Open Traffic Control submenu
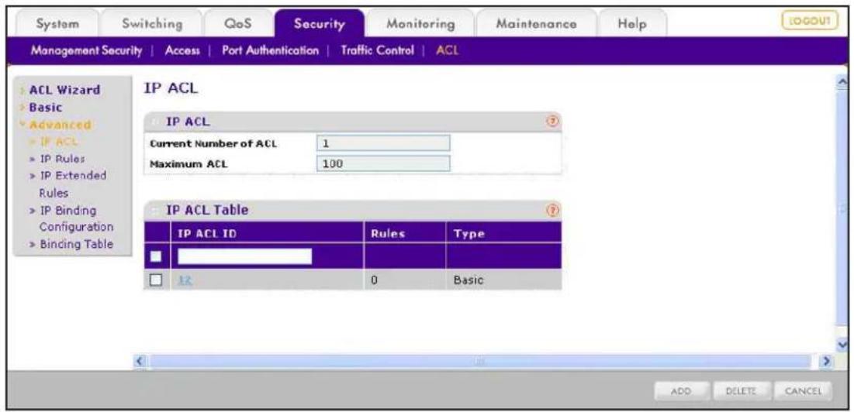Screen dimensions: 854x412 pyautogui.click(x=378, y=50)
